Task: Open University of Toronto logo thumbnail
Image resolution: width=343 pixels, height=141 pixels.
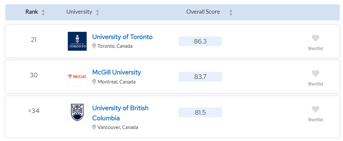Action: pos(77,41)
